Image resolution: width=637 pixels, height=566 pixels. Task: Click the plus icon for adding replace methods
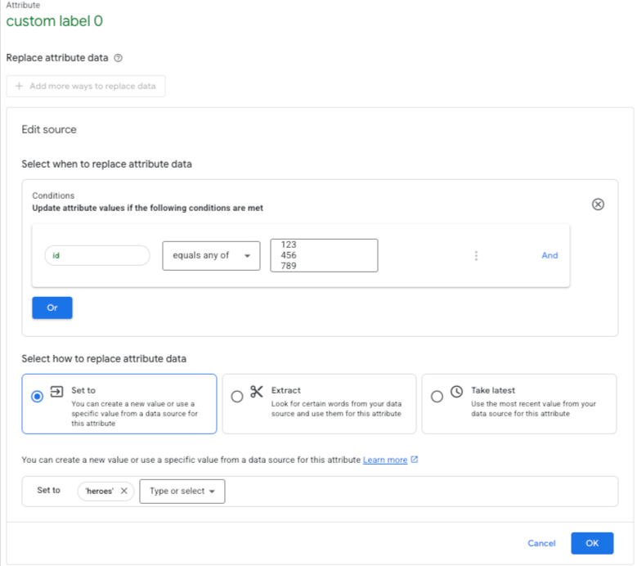19,86
